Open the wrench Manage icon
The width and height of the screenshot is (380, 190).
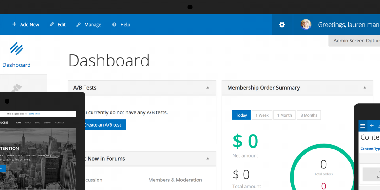(79, 24)
